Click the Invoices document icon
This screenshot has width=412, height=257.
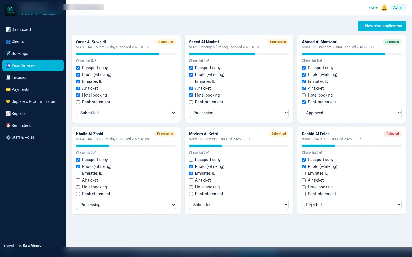point(8,77)
